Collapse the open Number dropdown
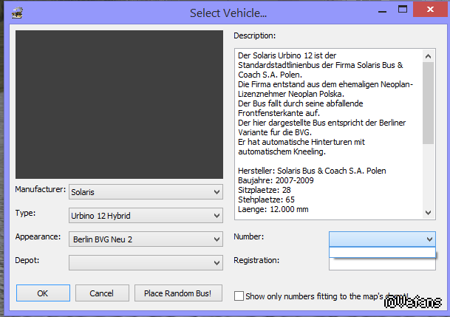The image size is (450, 317). [x=429, y=239]
